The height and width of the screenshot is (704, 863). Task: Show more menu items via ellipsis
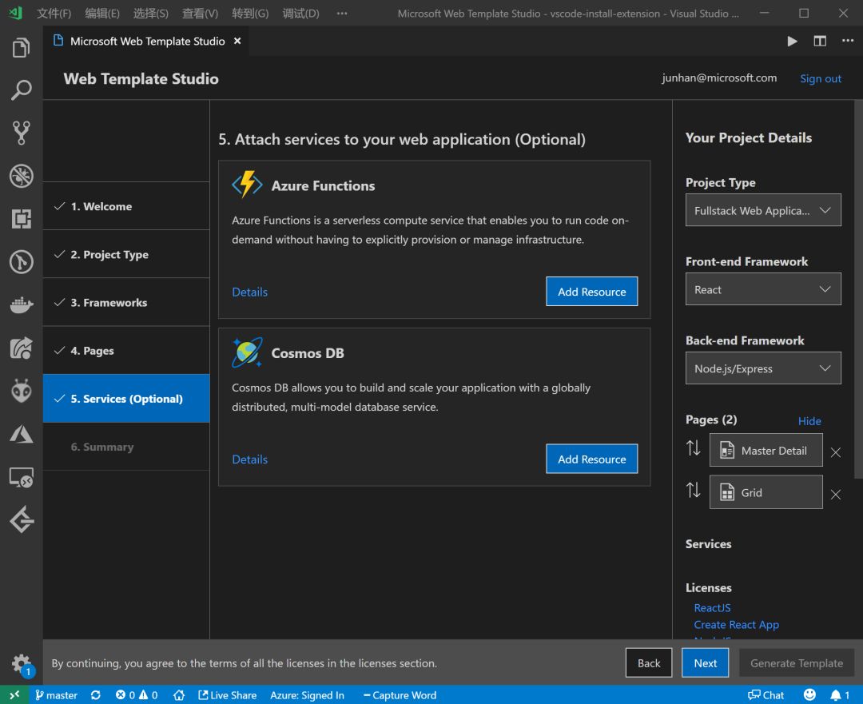[x=342, y=14]
